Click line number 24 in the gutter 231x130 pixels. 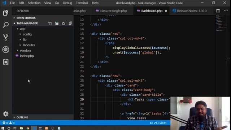pyautogui.click(x=82, y=76)
